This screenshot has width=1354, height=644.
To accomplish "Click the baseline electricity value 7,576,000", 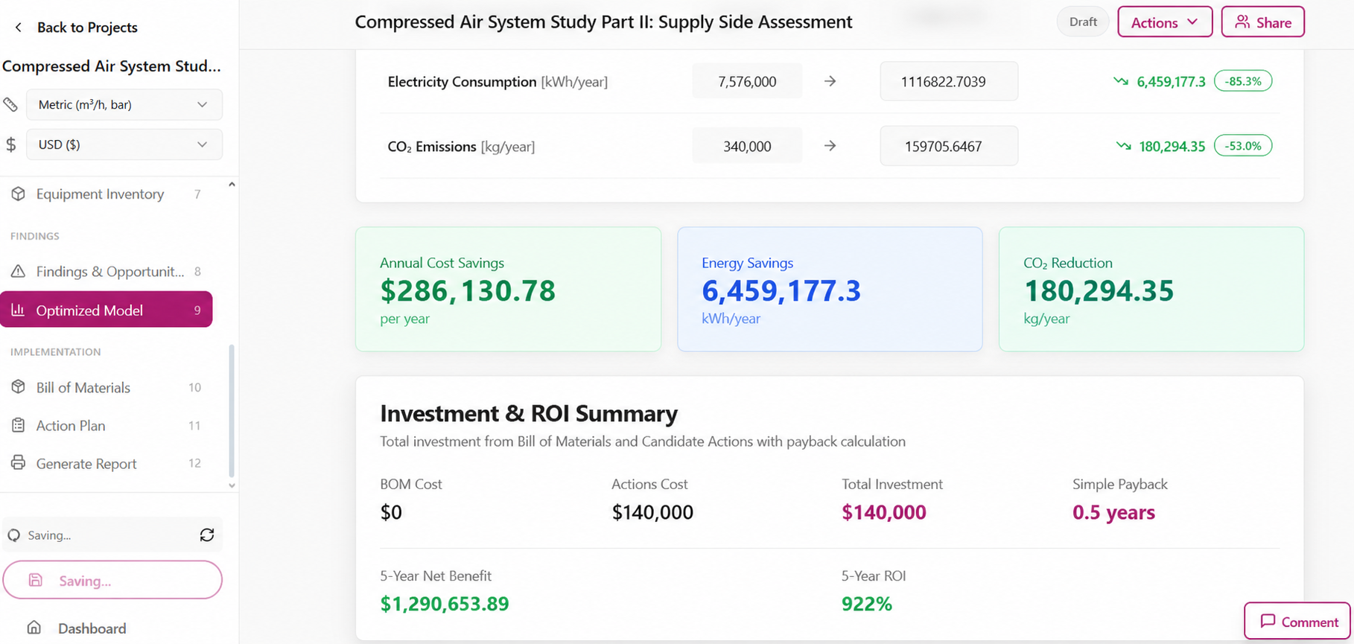I will pos(747,81).
